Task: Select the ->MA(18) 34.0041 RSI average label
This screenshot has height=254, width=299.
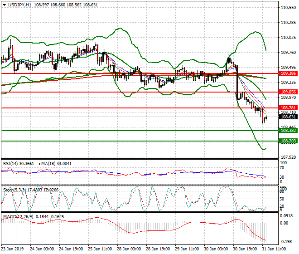Action: click(54, 164)
